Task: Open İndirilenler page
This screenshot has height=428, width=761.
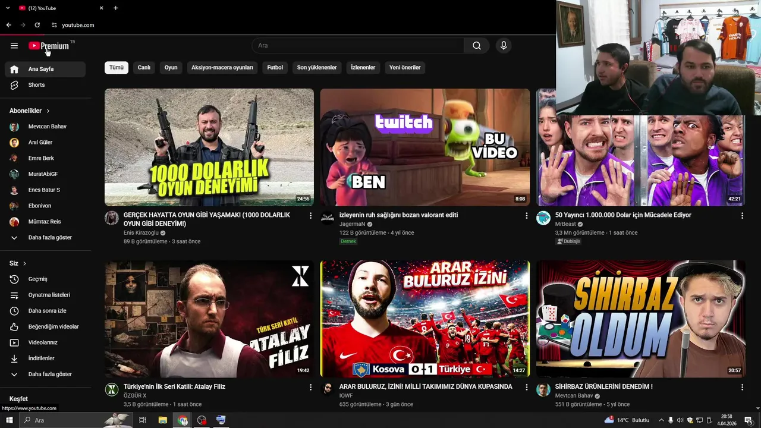Action: pos(45,358)
